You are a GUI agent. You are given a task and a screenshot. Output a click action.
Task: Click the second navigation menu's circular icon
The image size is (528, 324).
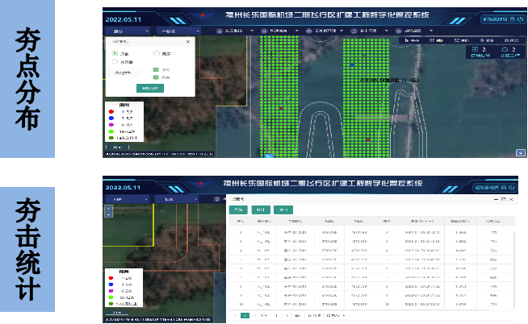[x=268, y=31]
